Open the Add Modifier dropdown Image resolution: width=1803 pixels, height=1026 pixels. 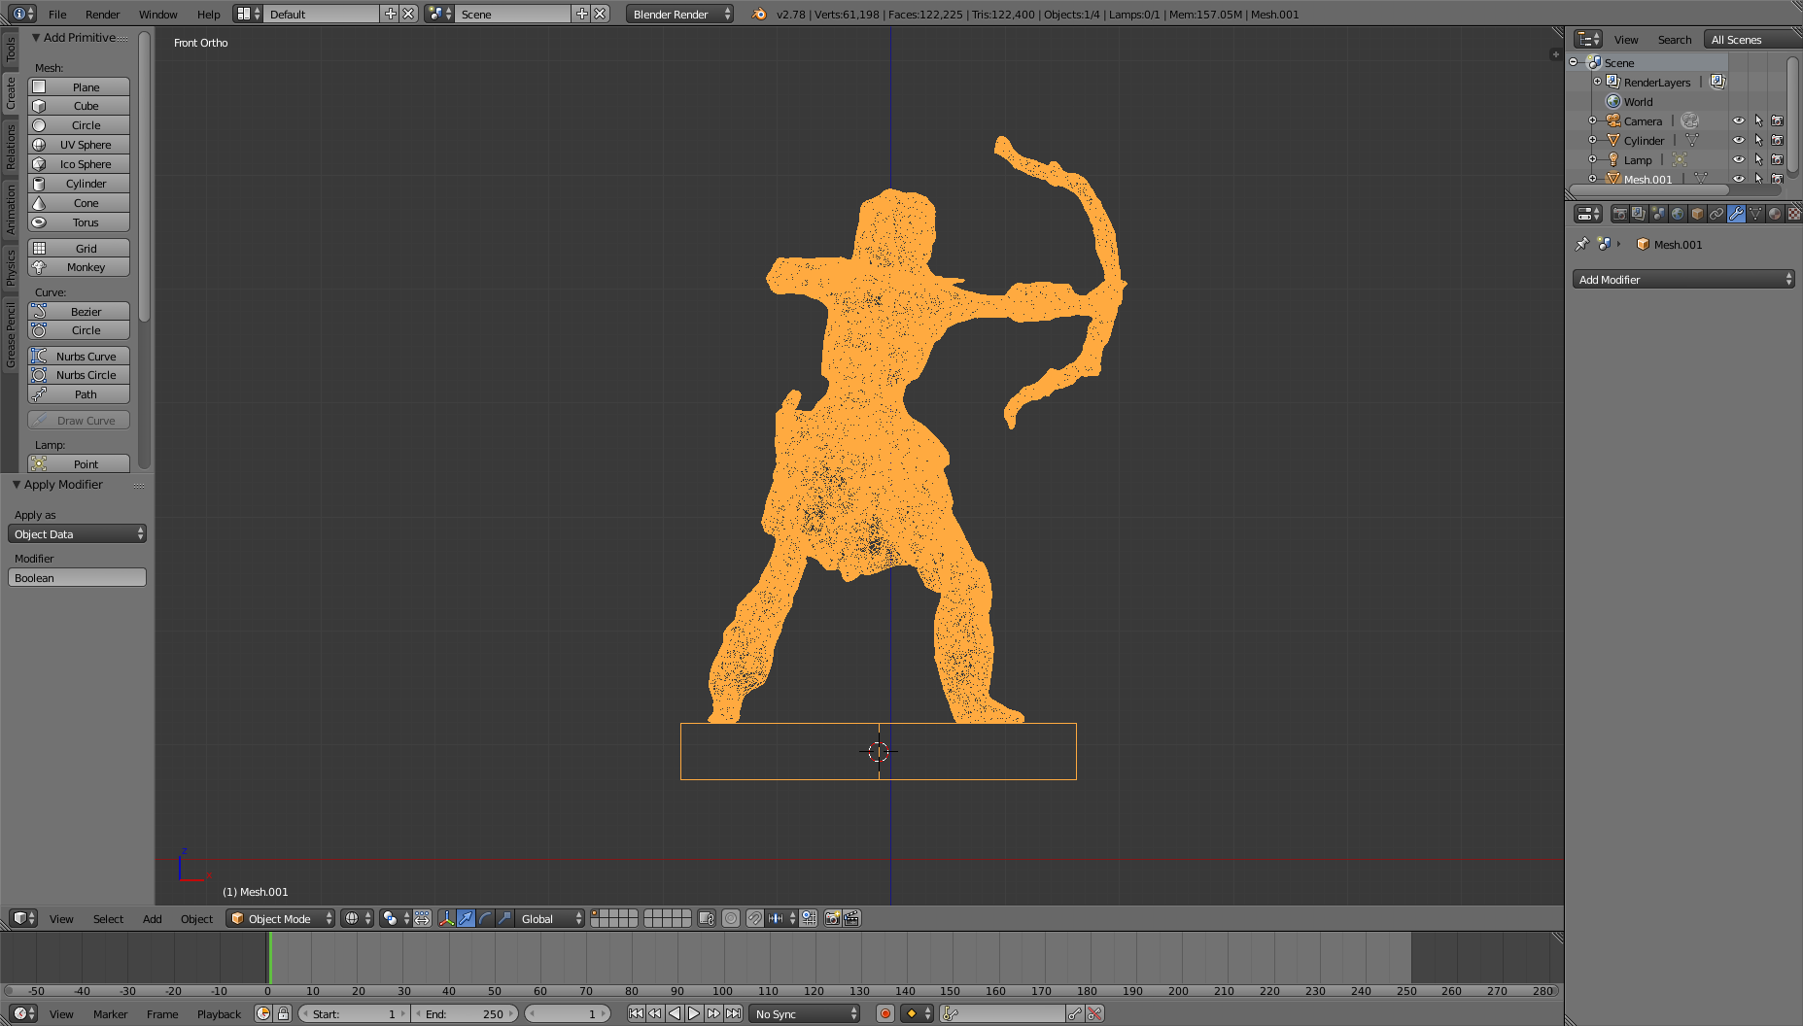(x=1682, y=280)
